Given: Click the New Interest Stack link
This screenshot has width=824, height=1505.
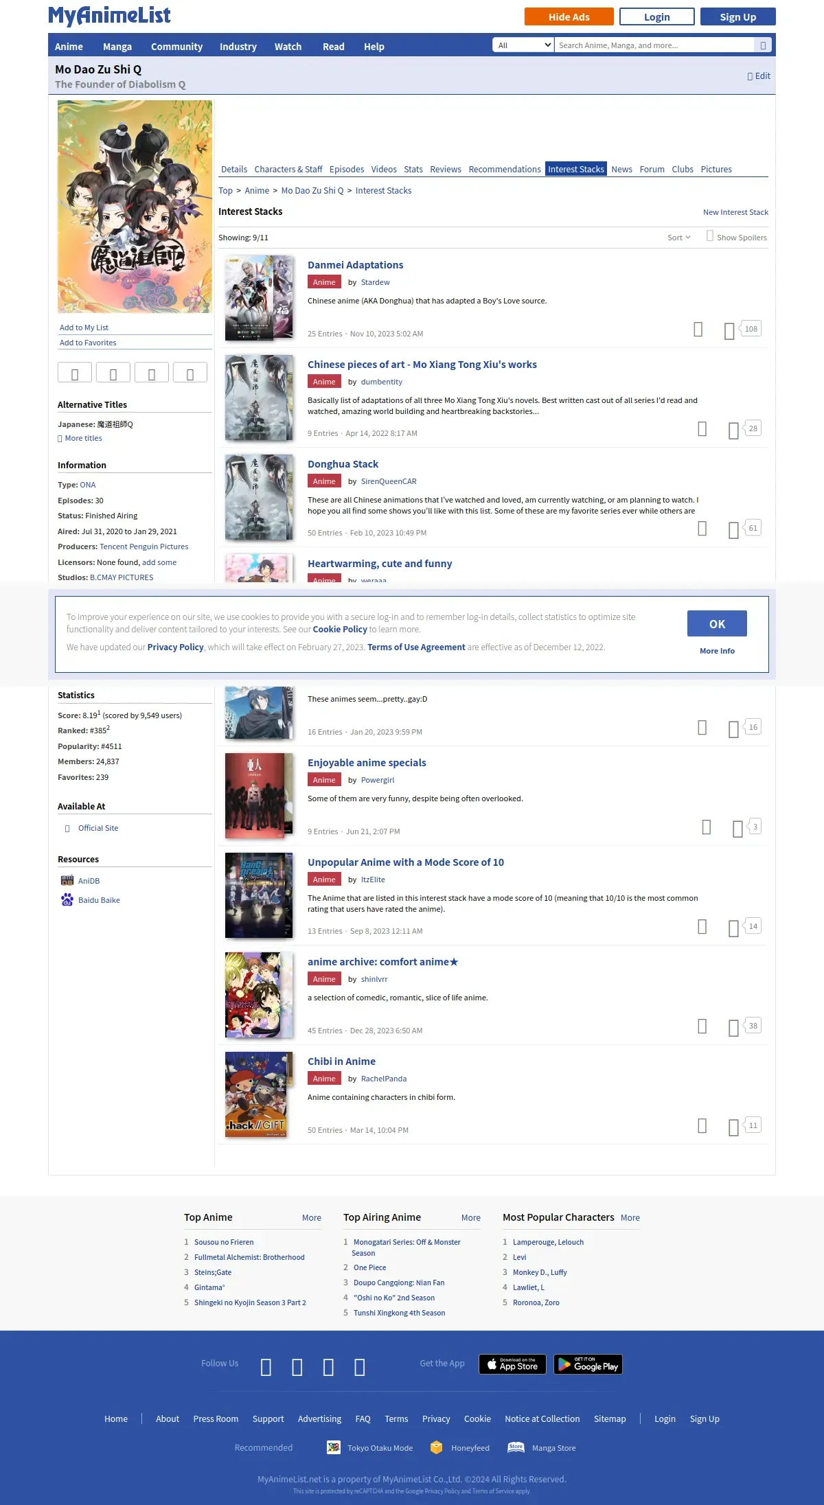Looking at the screenshot, I should tap(735, 212).
